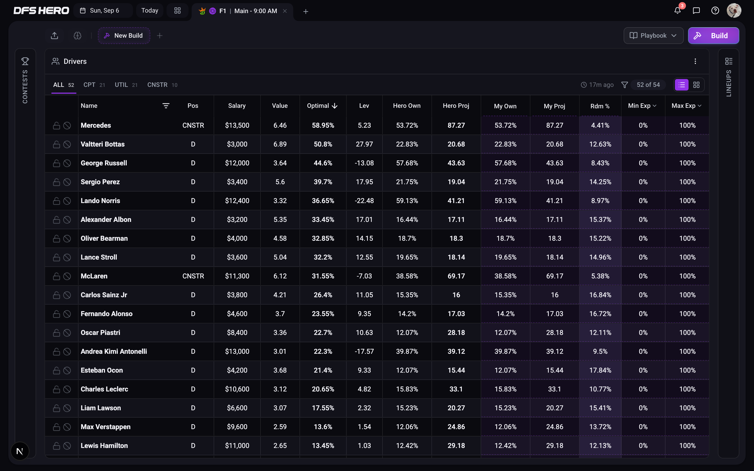Exclude Mercedes with the ban icon
This screenshot has height=471, width=754.
point(67,126)
